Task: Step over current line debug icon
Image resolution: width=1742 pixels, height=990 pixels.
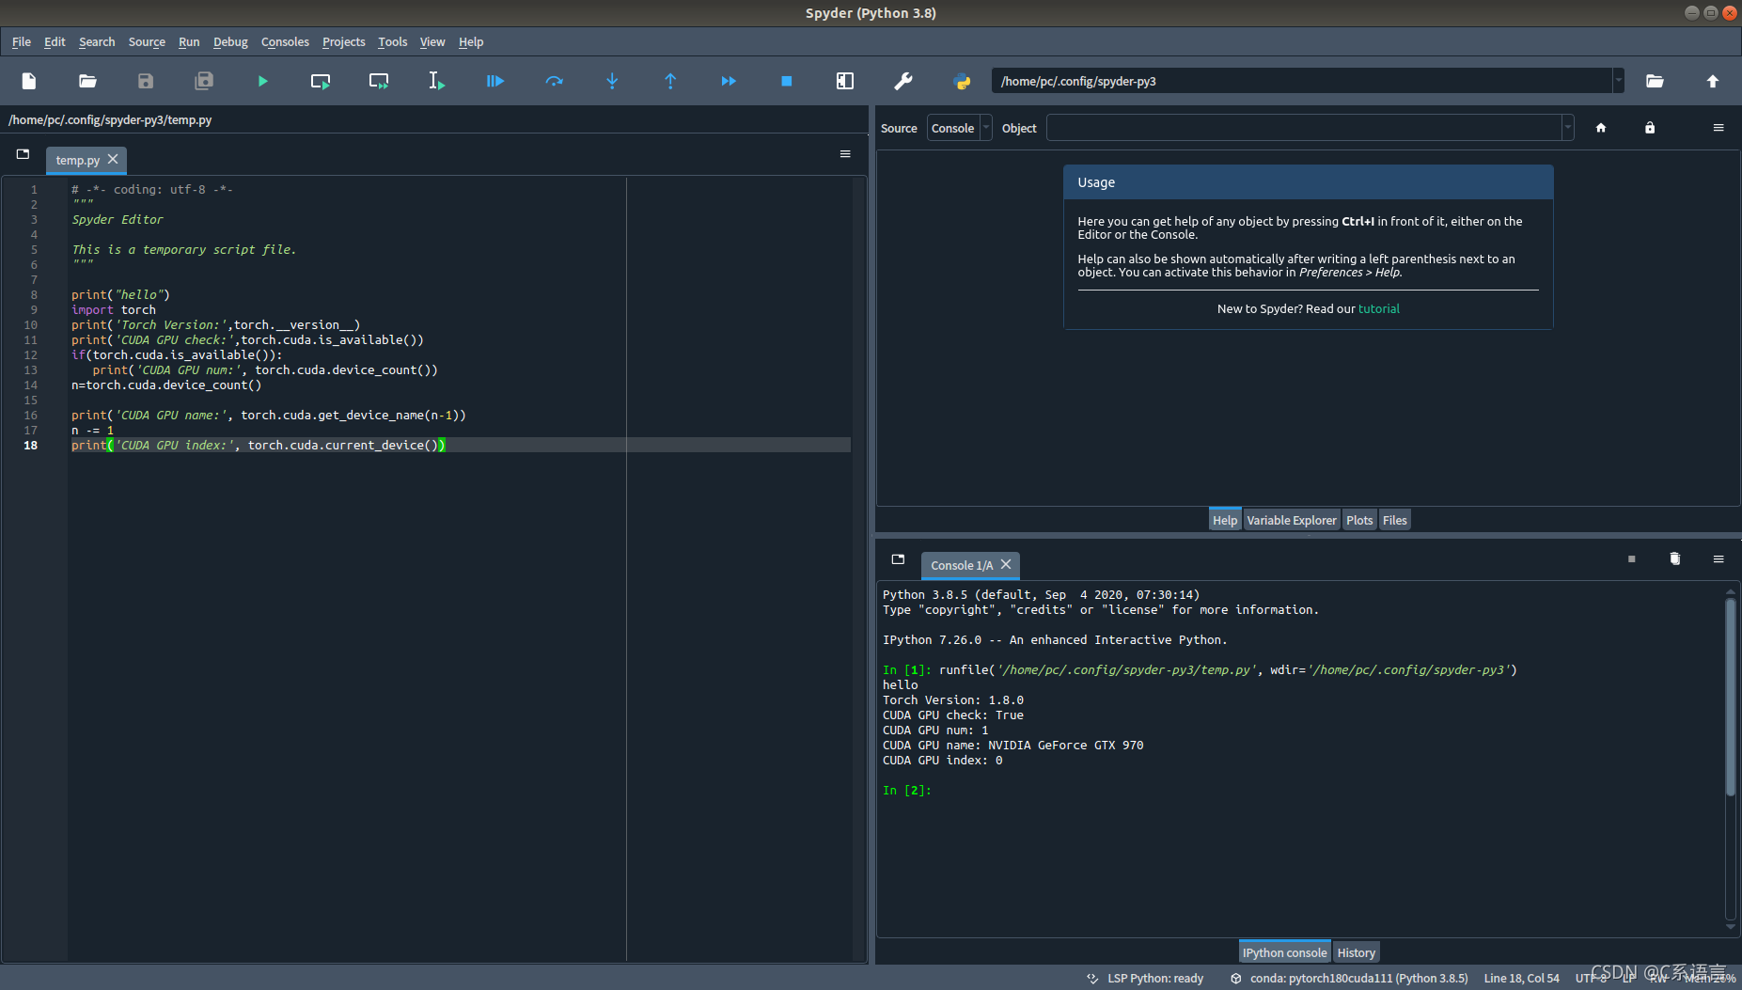Action: 554,81
